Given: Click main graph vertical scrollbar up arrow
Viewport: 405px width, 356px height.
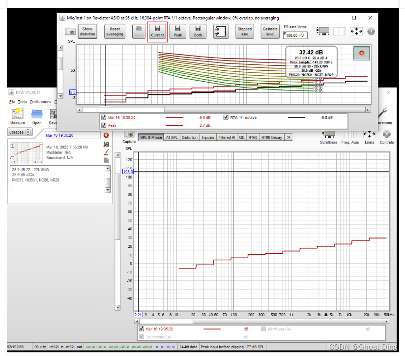Looking at the screenshot, I should (x=117, y=155).
